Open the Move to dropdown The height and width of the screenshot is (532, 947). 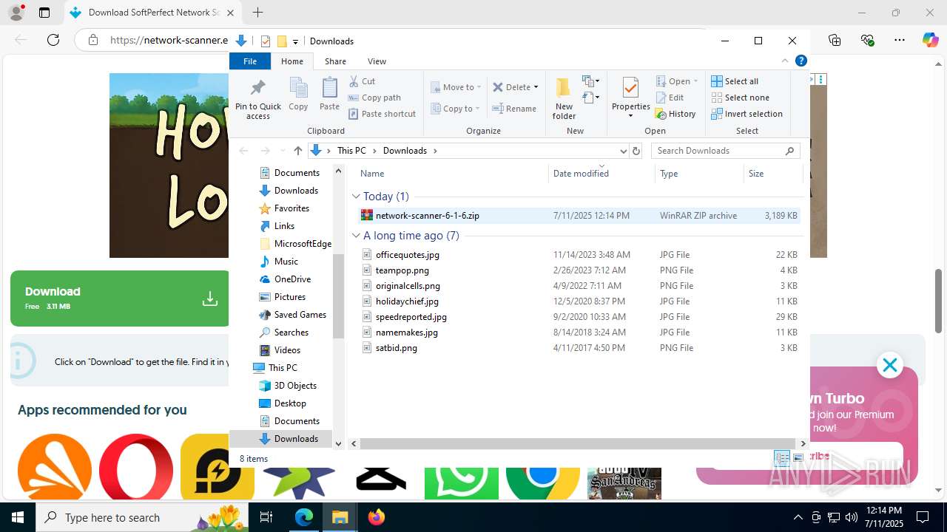coord(456,87)
